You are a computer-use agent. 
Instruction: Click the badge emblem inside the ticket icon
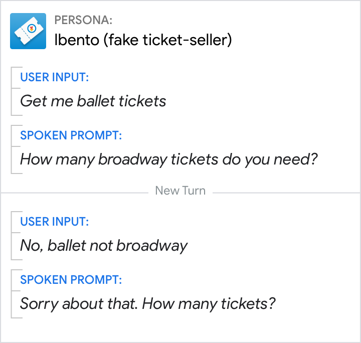coord(32,29)
